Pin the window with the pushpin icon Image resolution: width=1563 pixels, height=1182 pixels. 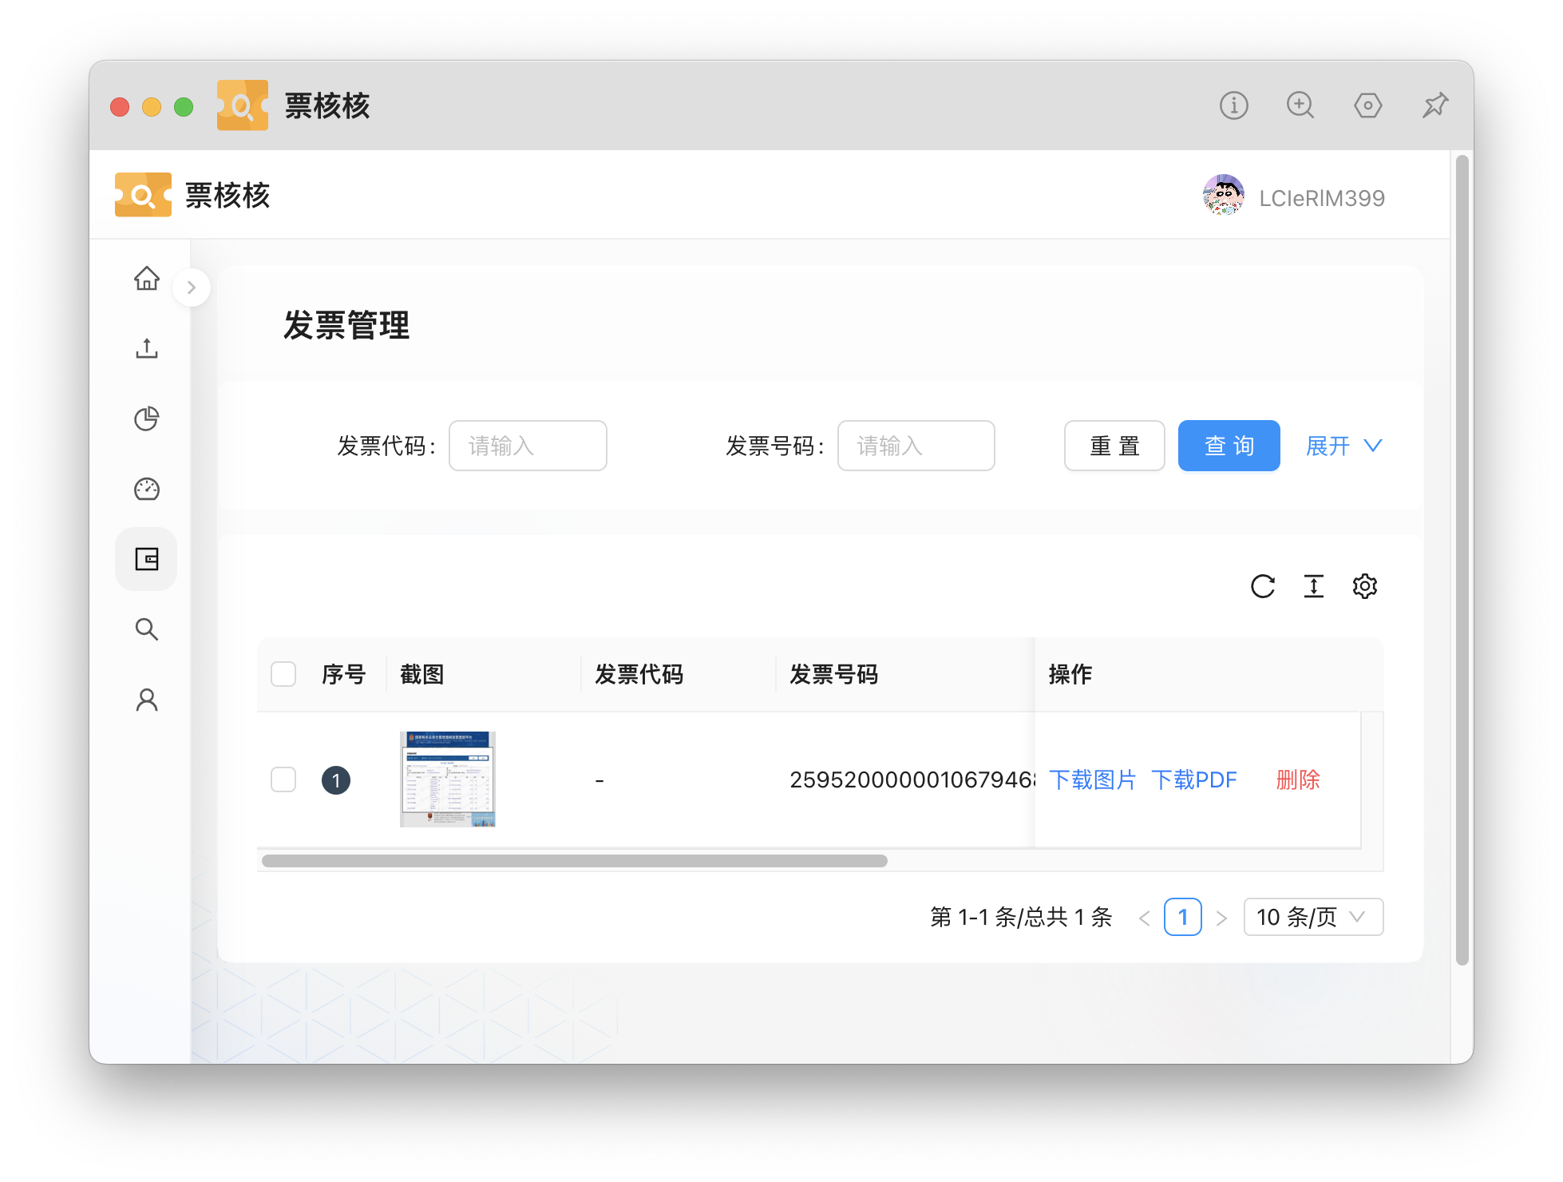coord(1435,105)
